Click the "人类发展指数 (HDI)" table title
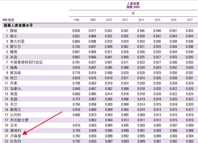 click(133, 5)
